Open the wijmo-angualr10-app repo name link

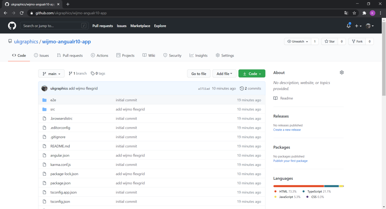(x=67, y=42)
